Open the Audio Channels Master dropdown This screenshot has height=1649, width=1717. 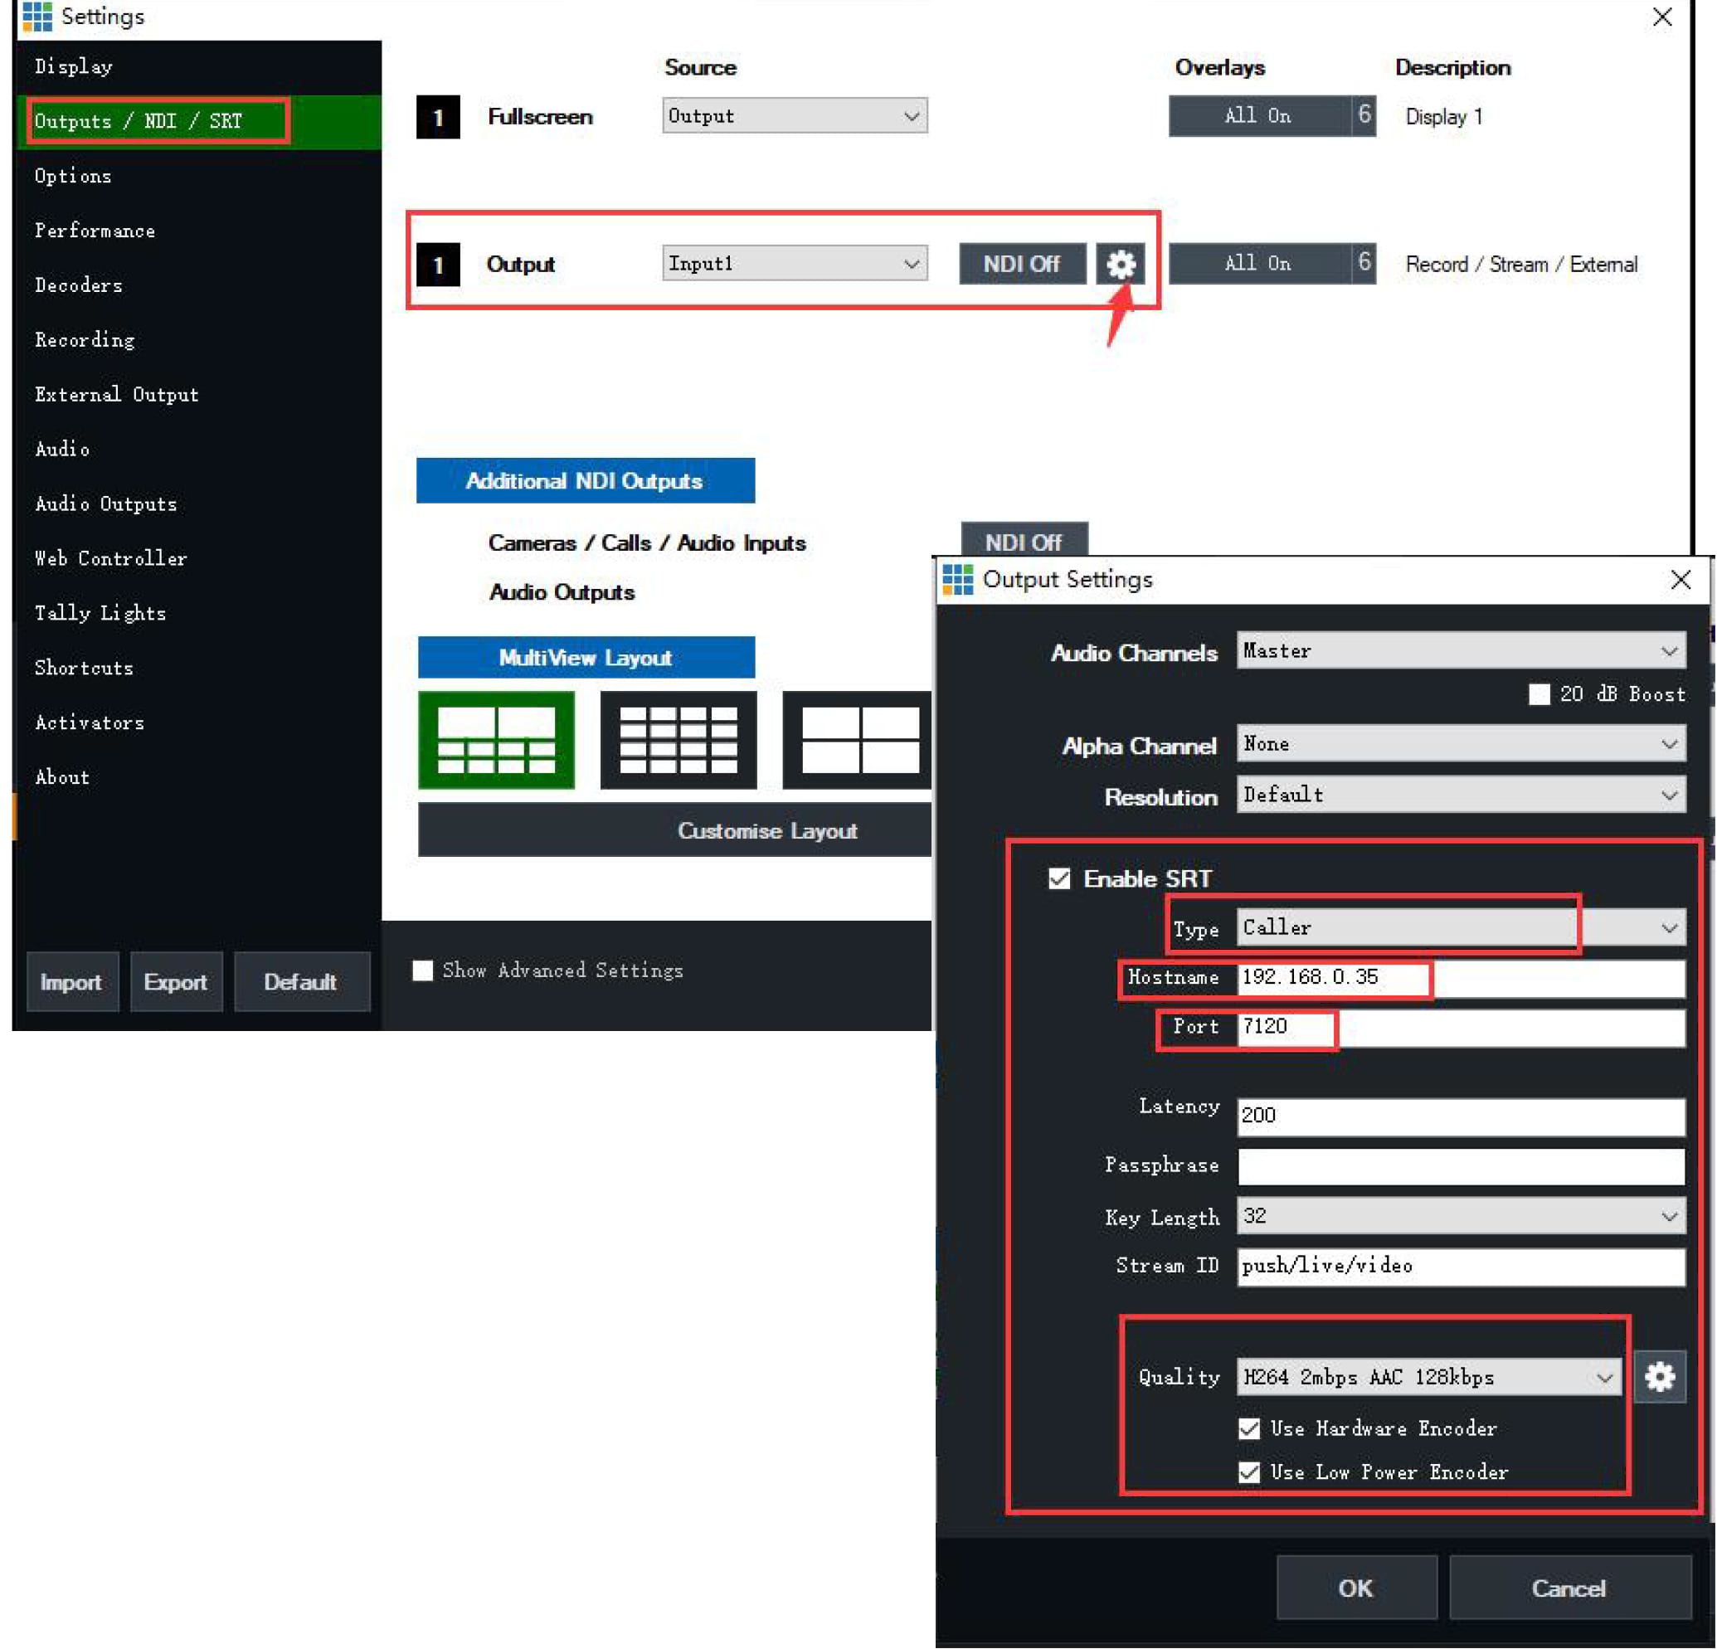point(1461,651)
